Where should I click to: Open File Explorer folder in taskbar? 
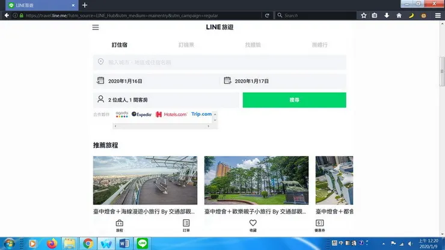coord(70,243)
